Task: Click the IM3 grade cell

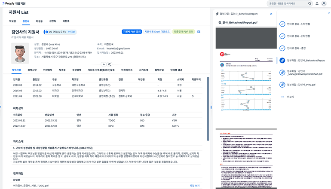Action: pos(142,126)
